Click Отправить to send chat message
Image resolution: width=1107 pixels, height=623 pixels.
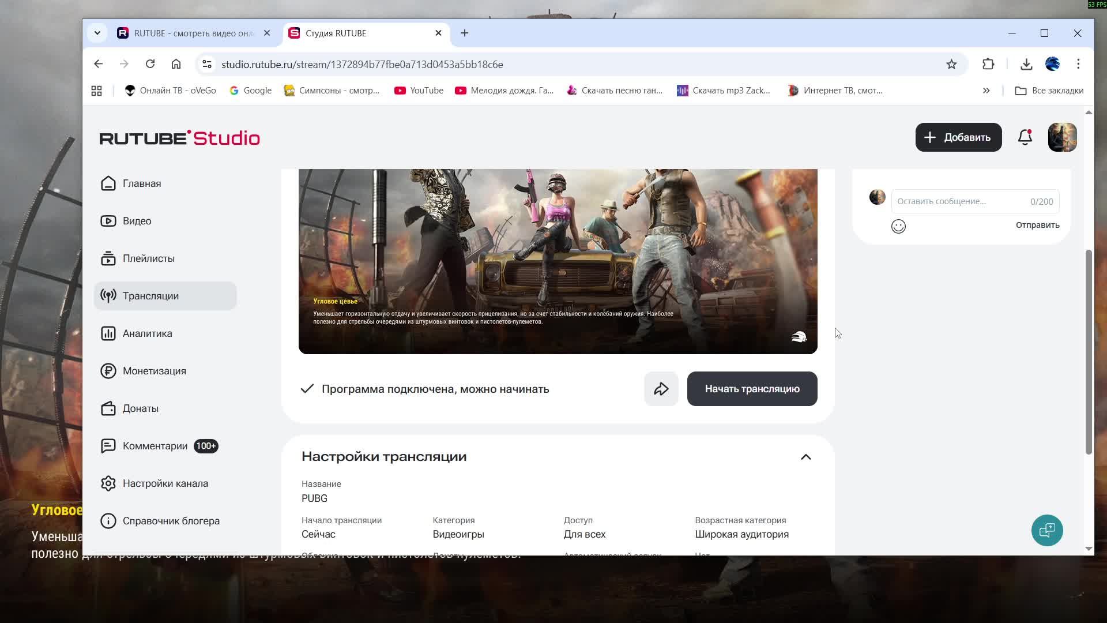tap(1037, 225)
